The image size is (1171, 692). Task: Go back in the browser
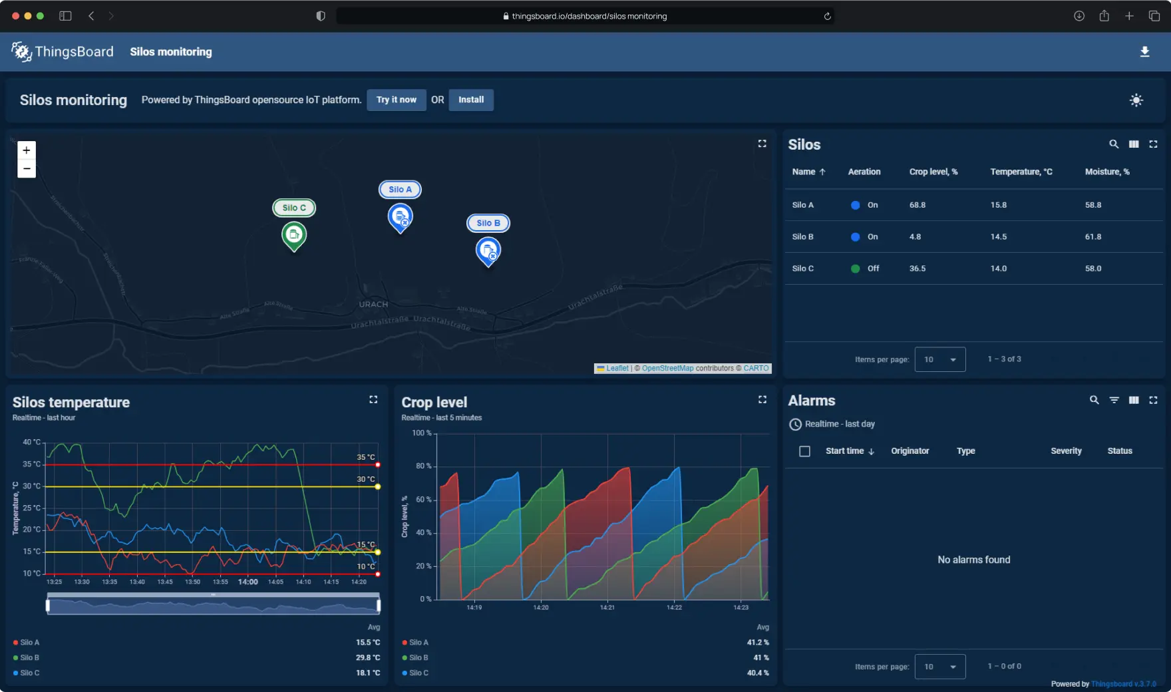[x=91, y=16]
